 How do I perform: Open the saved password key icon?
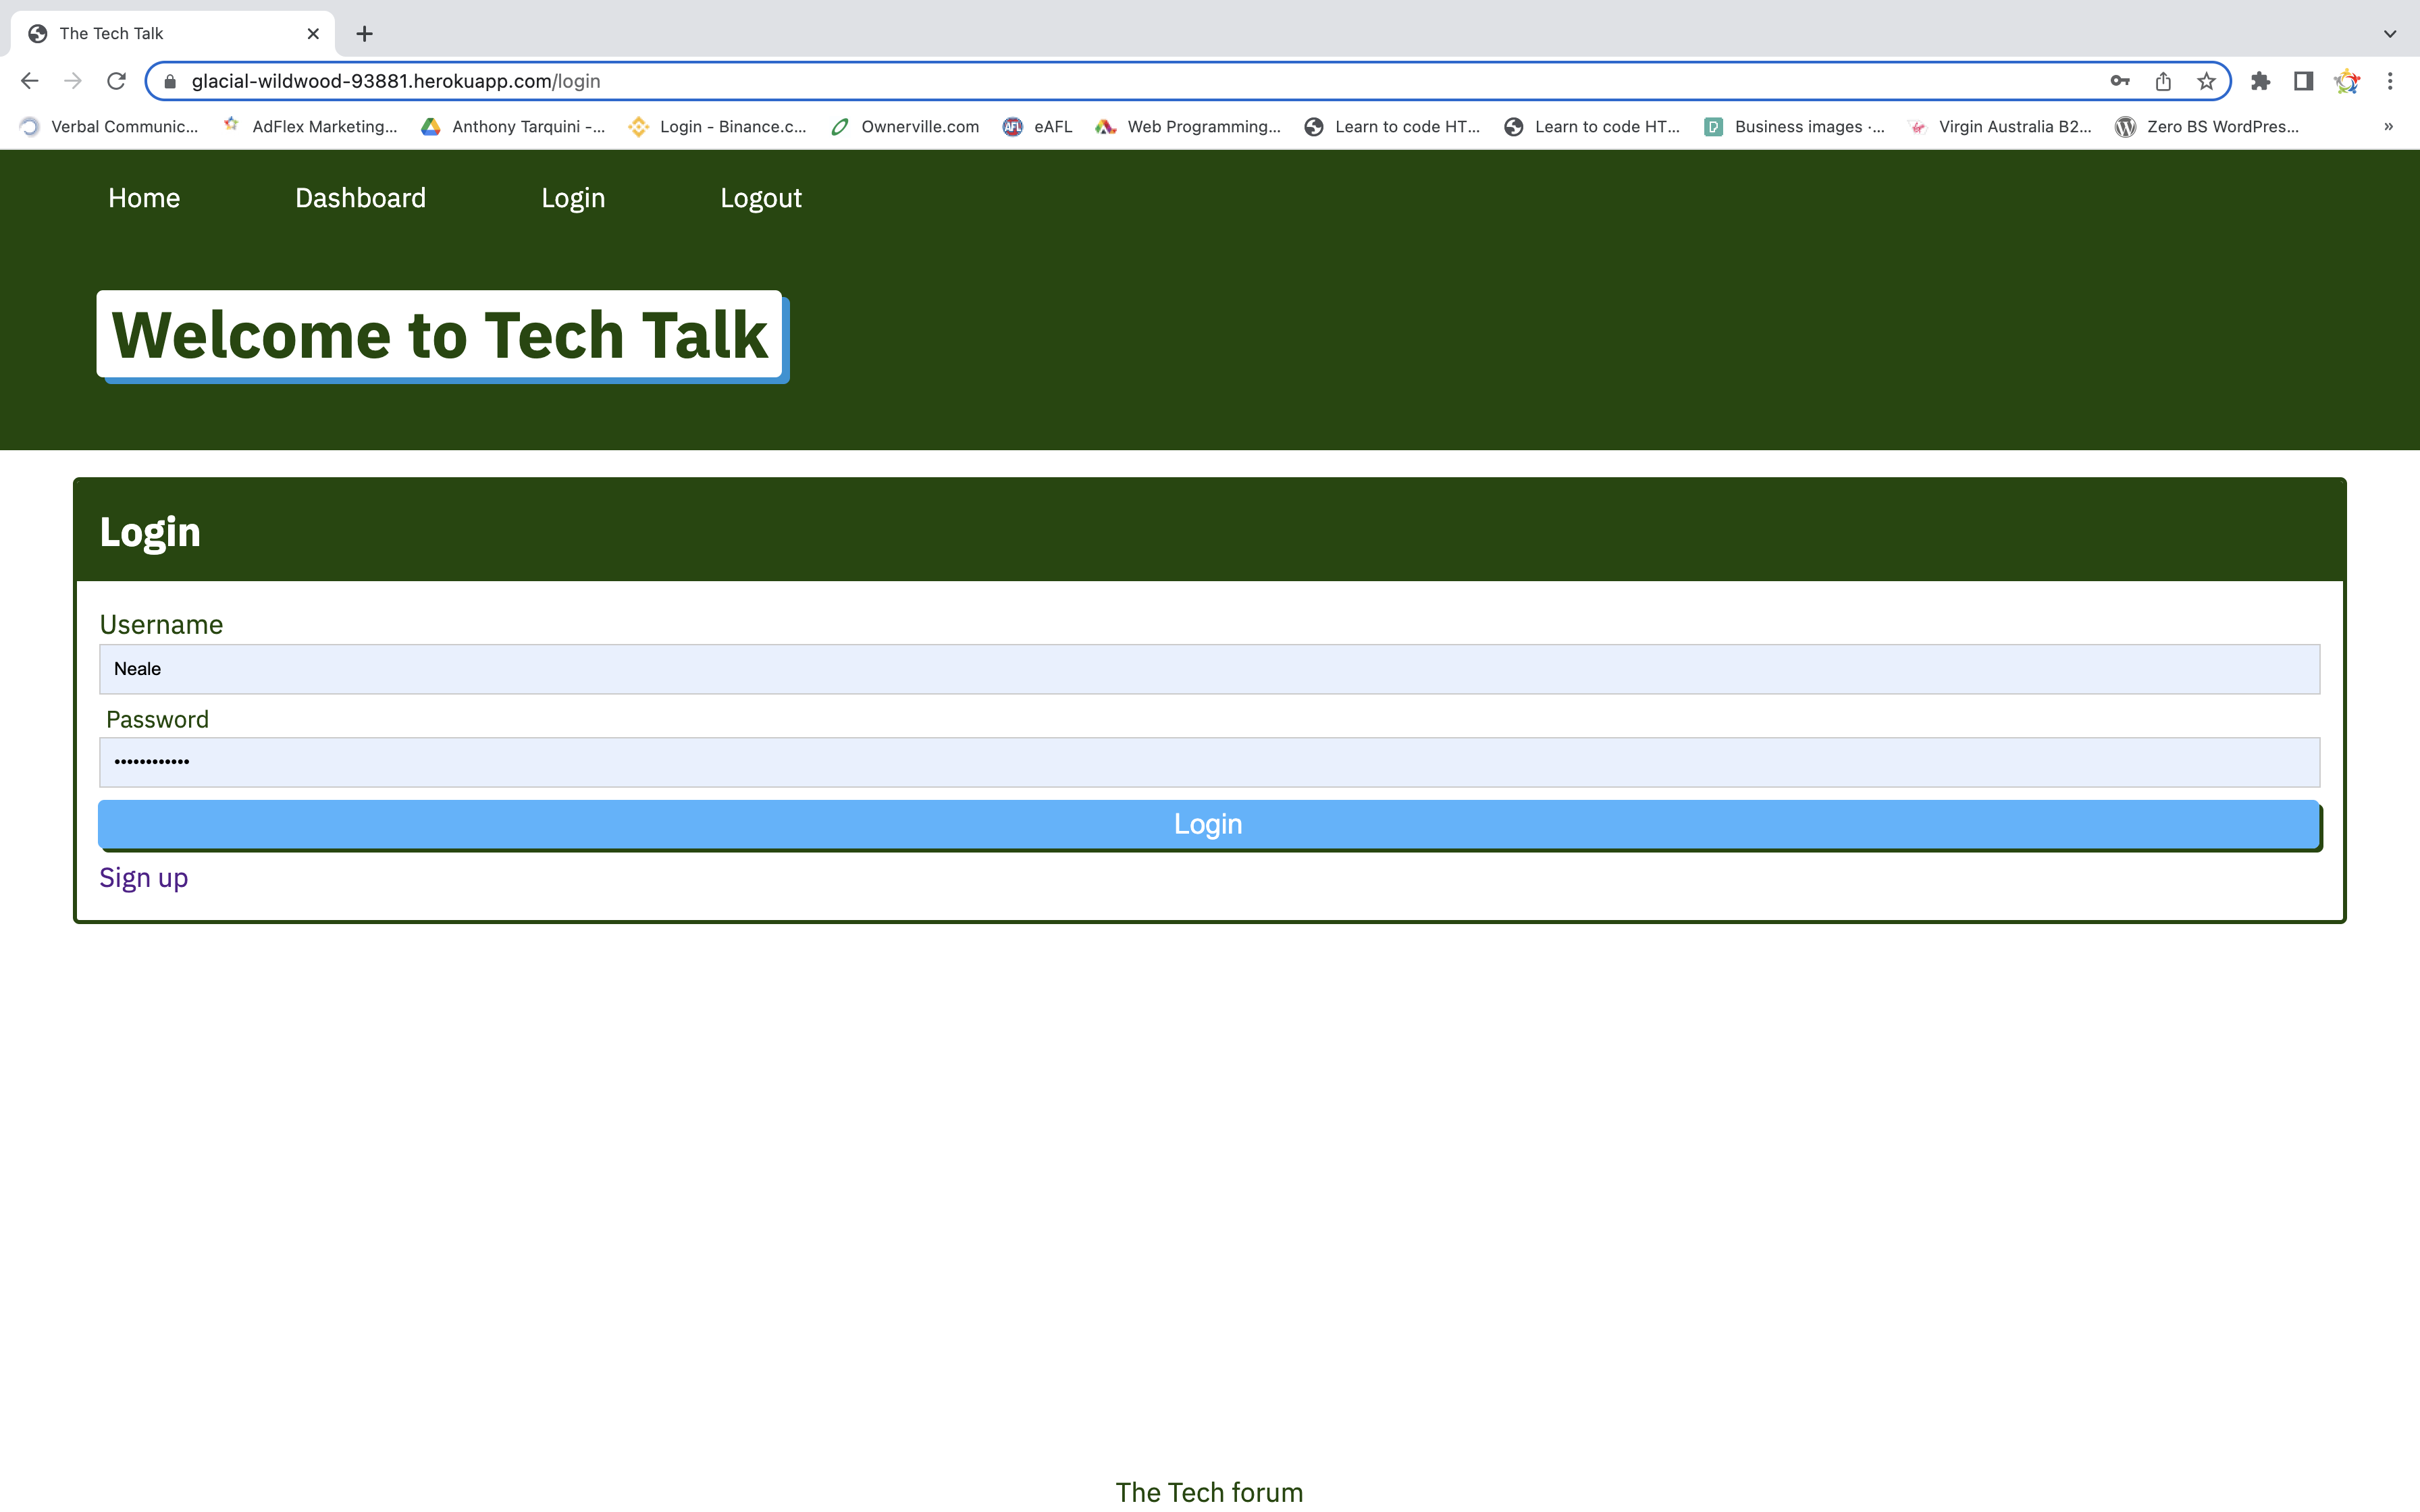pyautogui.click(x=2119, y=81)
